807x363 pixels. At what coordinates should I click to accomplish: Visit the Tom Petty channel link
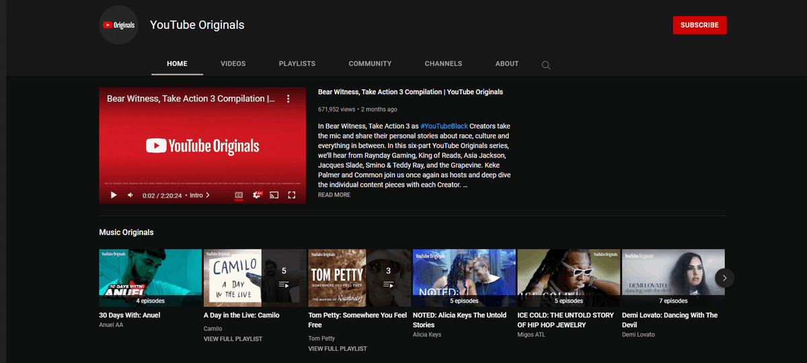point(321,339)
